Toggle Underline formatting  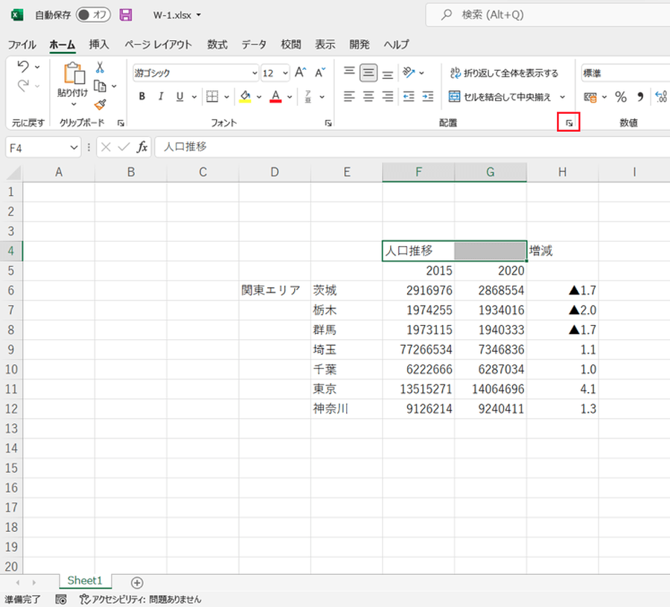click(180, 97)
